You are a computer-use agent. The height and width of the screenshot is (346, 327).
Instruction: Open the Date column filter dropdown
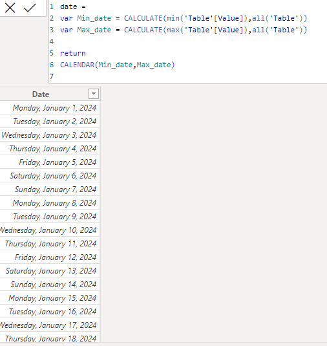(94, 94)
